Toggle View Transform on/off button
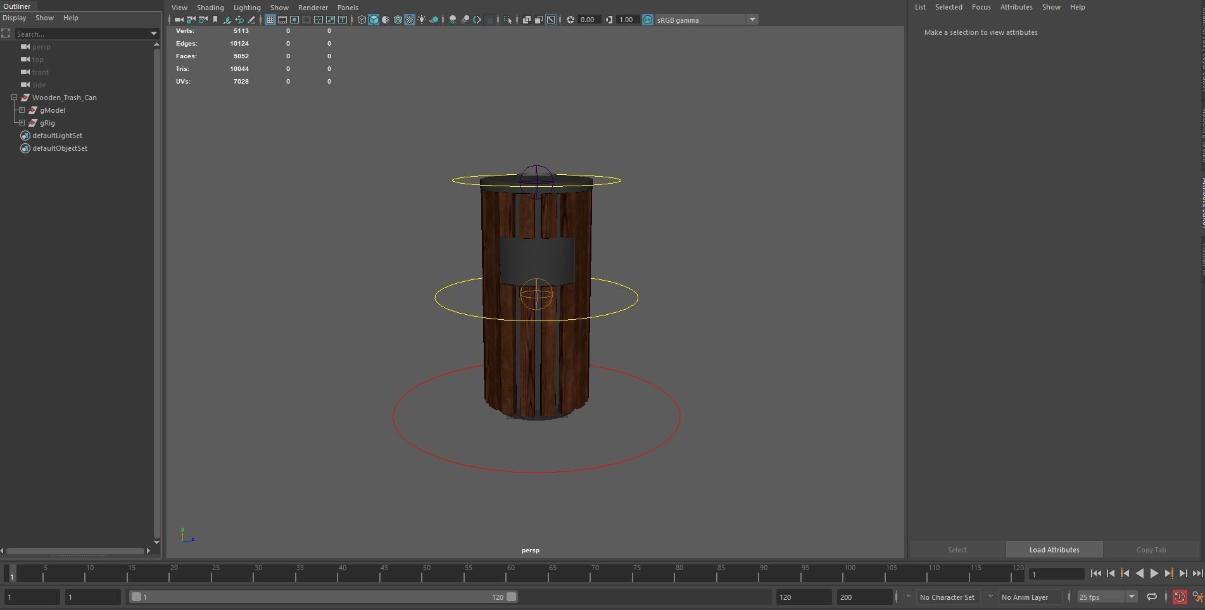This screenshot has height=610, width=1205. coord(648,20)
